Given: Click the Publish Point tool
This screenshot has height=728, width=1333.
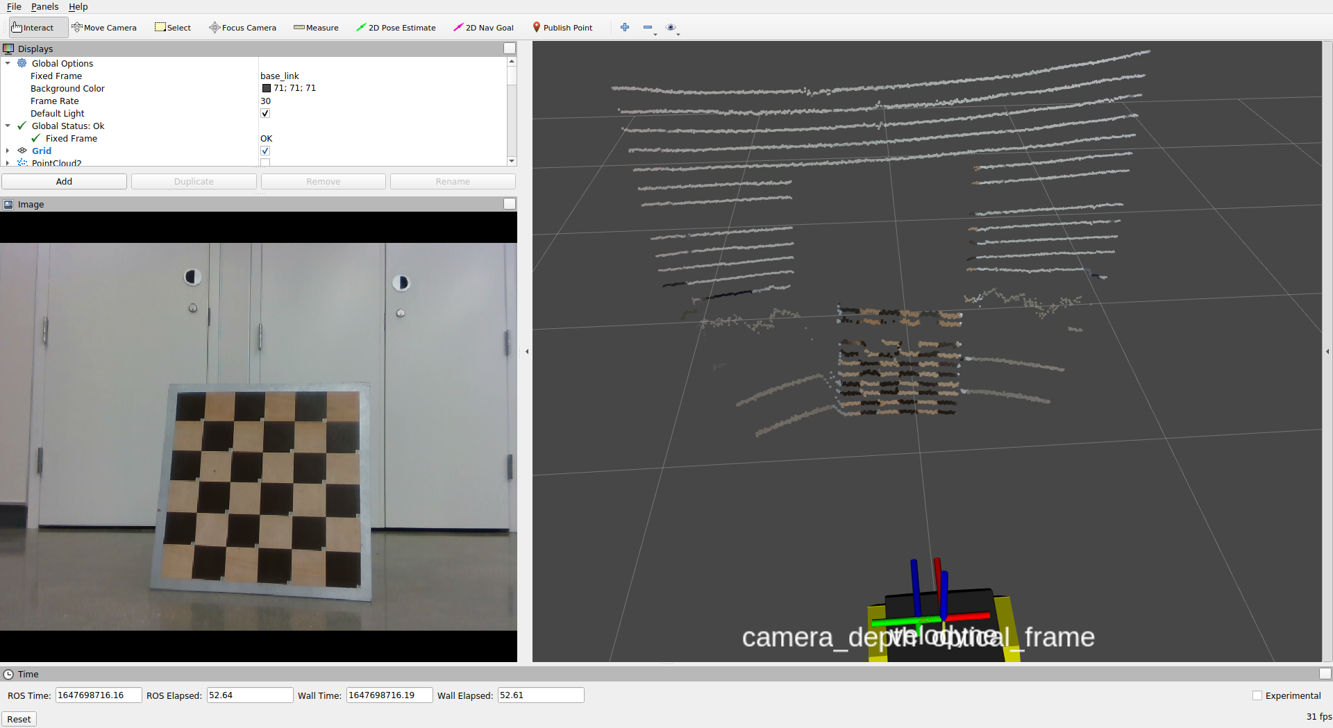Looking at the screenshot, I should click(x=562, y=28).
